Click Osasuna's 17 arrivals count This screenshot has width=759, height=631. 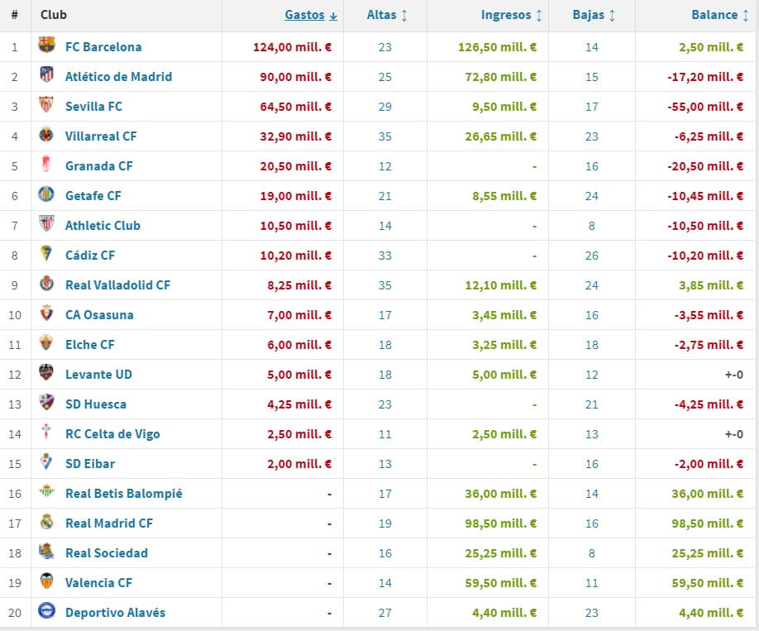click(x=384, y=315)
